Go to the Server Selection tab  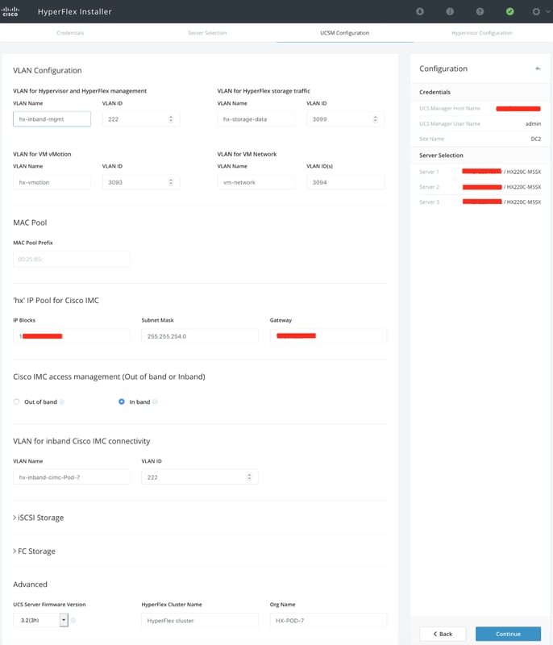(x=207, y=33)
